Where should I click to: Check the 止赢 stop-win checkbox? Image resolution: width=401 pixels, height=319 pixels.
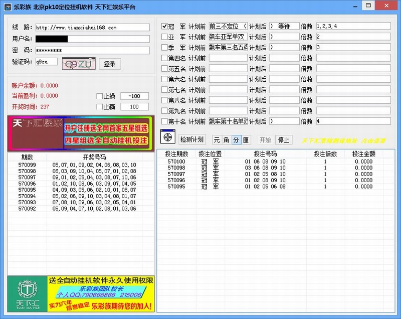click(x=99, y=107)
